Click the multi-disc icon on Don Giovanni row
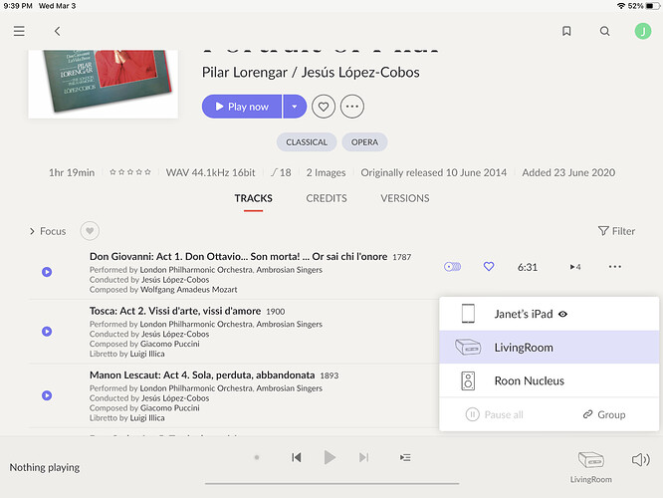The height and width of the screenshot is (498, 663). [x=452, y=267]
